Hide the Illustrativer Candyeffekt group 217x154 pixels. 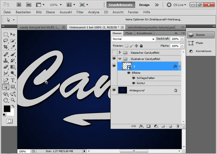point(114,59)
